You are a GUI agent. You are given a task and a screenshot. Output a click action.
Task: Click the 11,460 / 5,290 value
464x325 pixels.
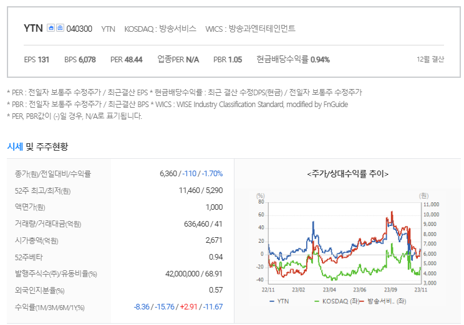201,191
